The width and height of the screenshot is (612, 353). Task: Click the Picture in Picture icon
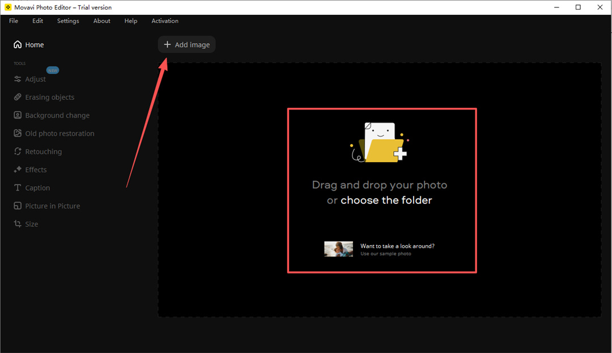(18, 205)
